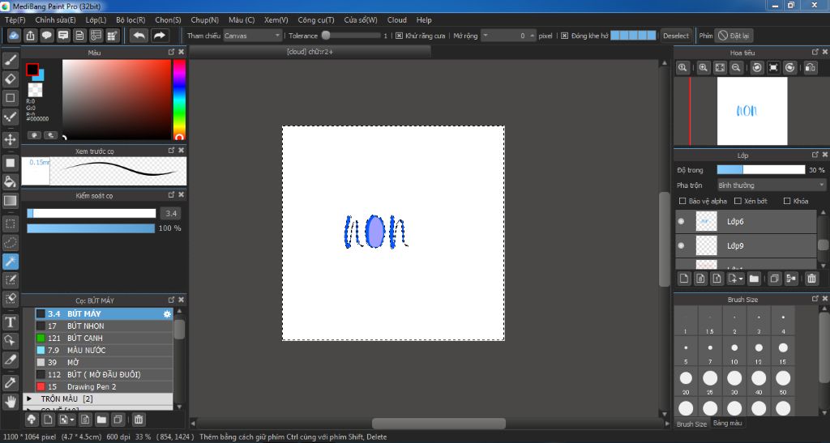Toggle the Đóng khe hở checkbox
This screenshot has width=830, height=443.
[565, 36]
